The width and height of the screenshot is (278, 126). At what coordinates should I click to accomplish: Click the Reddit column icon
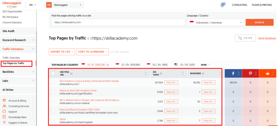(x=267, y=73)
